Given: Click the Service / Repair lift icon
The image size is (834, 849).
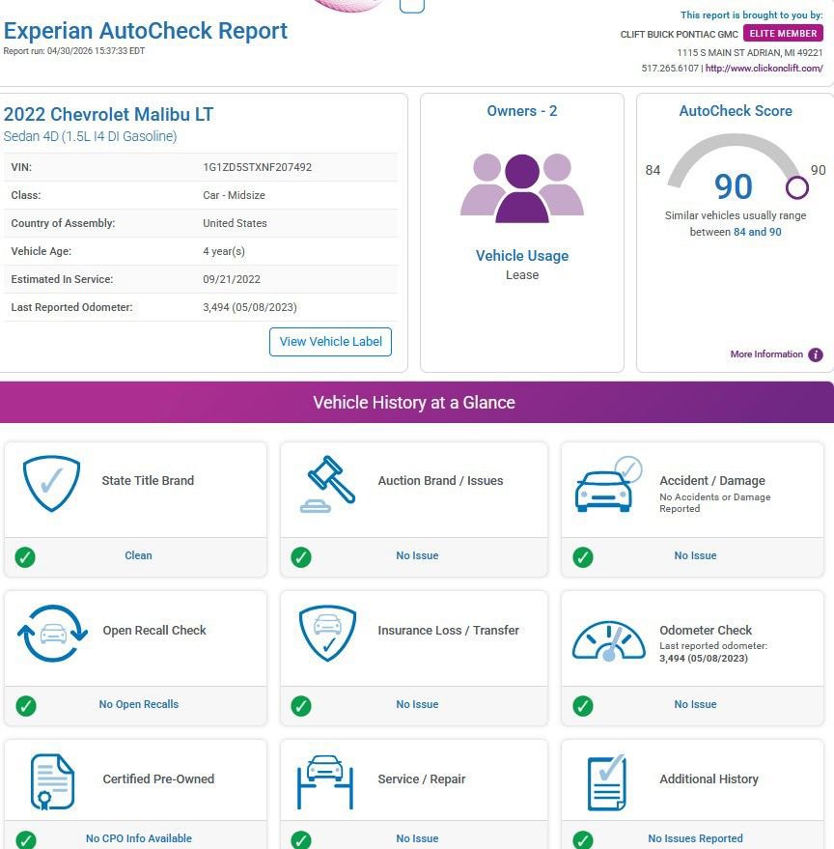Looking at the screenshot, I should 325,781.
